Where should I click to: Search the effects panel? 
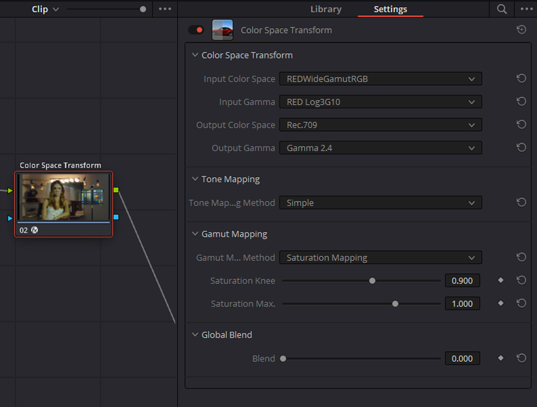pyautogui.click(x=502, y=9)
